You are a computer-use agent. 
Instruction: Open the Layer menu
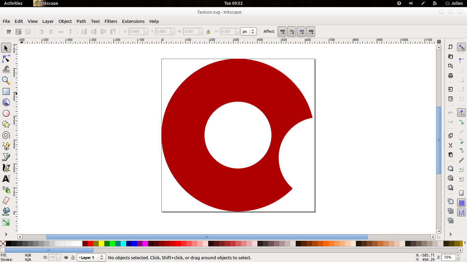[x=48, y=21]
